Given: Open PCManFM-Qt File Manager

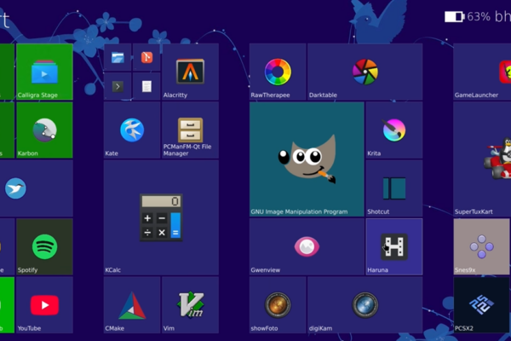Looking at the screenshot, I should point(190,130).
